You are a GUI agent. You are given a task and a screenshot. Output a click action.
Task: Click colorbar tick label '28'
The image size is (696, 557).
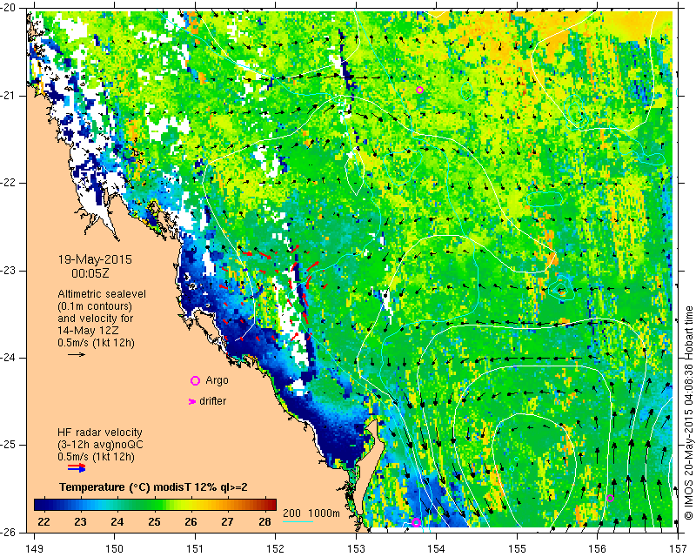coord(264,522)
